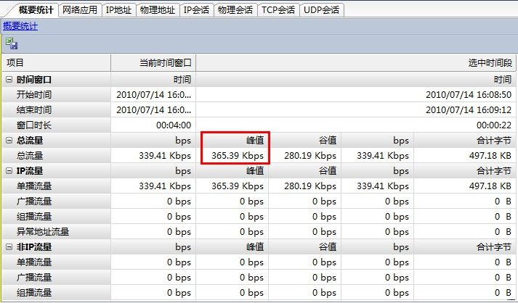Click the IP 单播流量 total 497.18 KB

[x=490, y=186]
